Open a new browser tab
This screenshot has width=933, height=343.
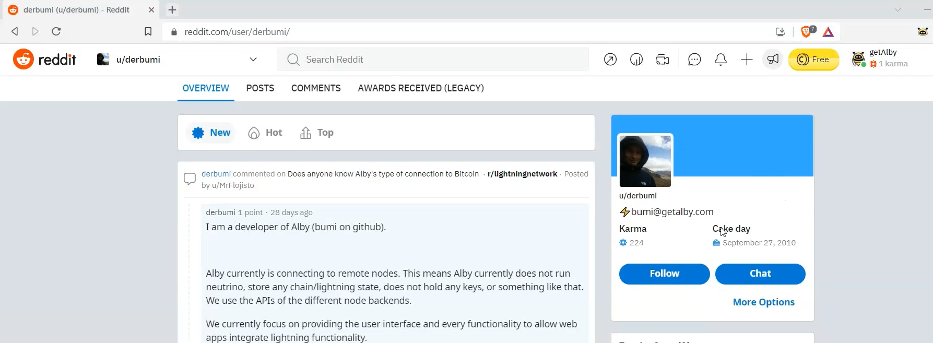click(172, 9)
